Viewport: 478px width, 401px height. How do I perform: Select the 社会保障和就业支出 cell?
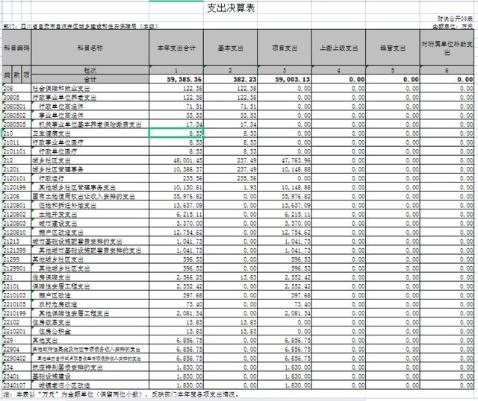90,88
